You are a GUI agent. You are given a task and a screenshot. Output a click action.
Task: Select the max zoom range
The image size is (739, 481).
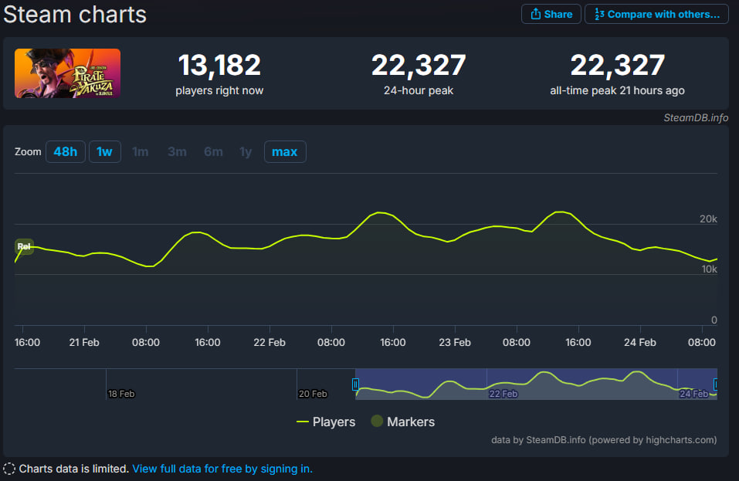click(285, 152)
